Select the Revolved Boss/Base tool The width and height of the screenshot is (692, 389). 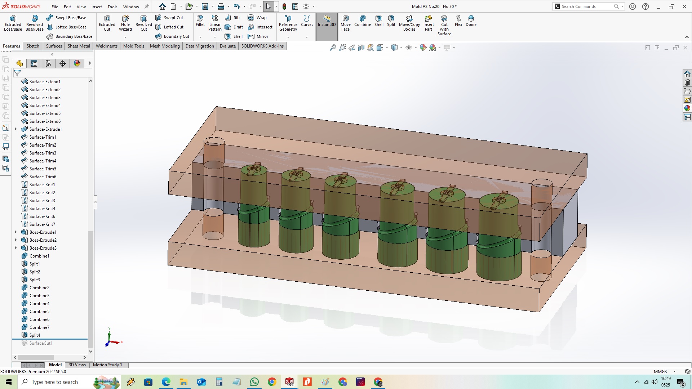click(35, 23)
